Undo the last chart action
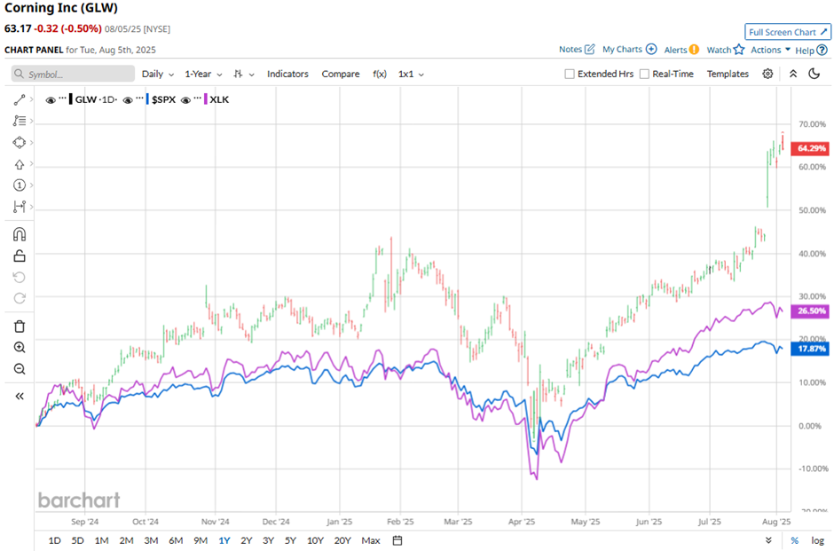The width and height of the screenshot is (834, 551). (20, 277)
